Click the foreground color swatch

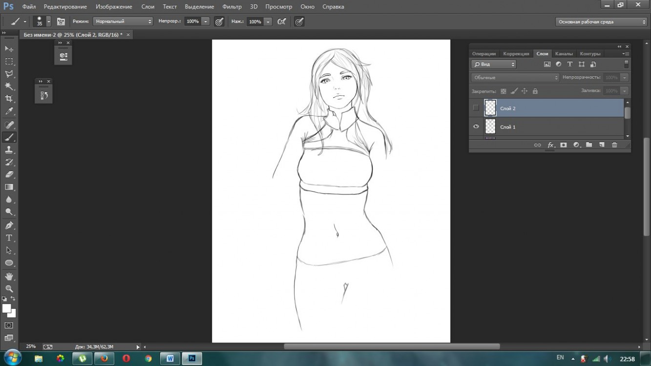6,308
